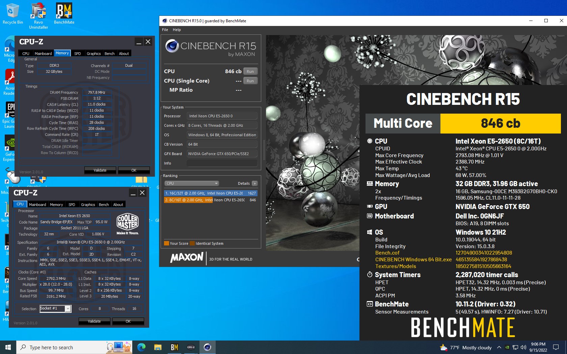The image size is (567, 354).
Task: Minimize the lower CPU-Z CPU window
Action: [x=133, y=193]
